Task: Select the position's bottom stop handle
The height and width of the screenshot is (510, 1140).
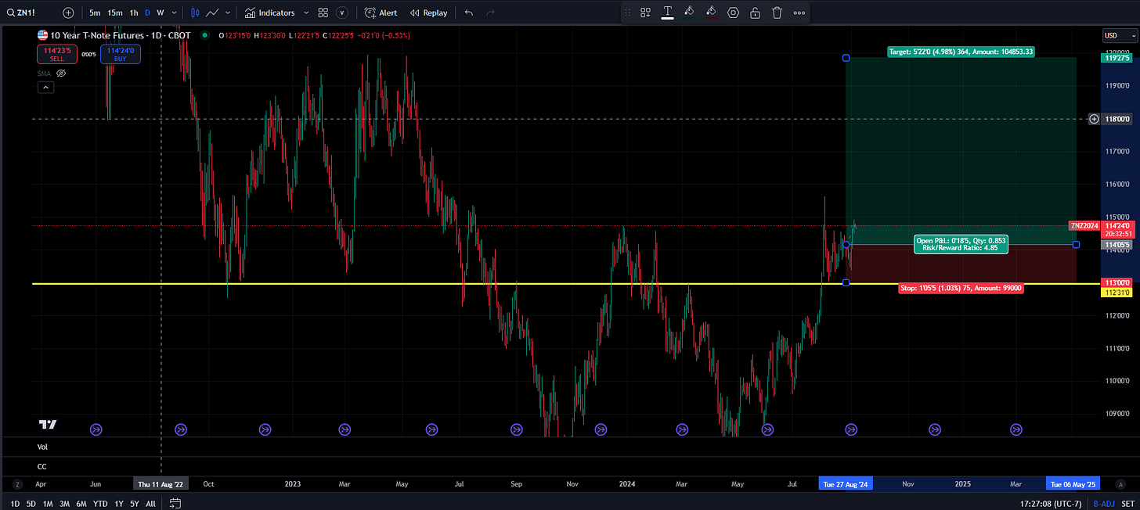Action: click(x=846, y=282)
